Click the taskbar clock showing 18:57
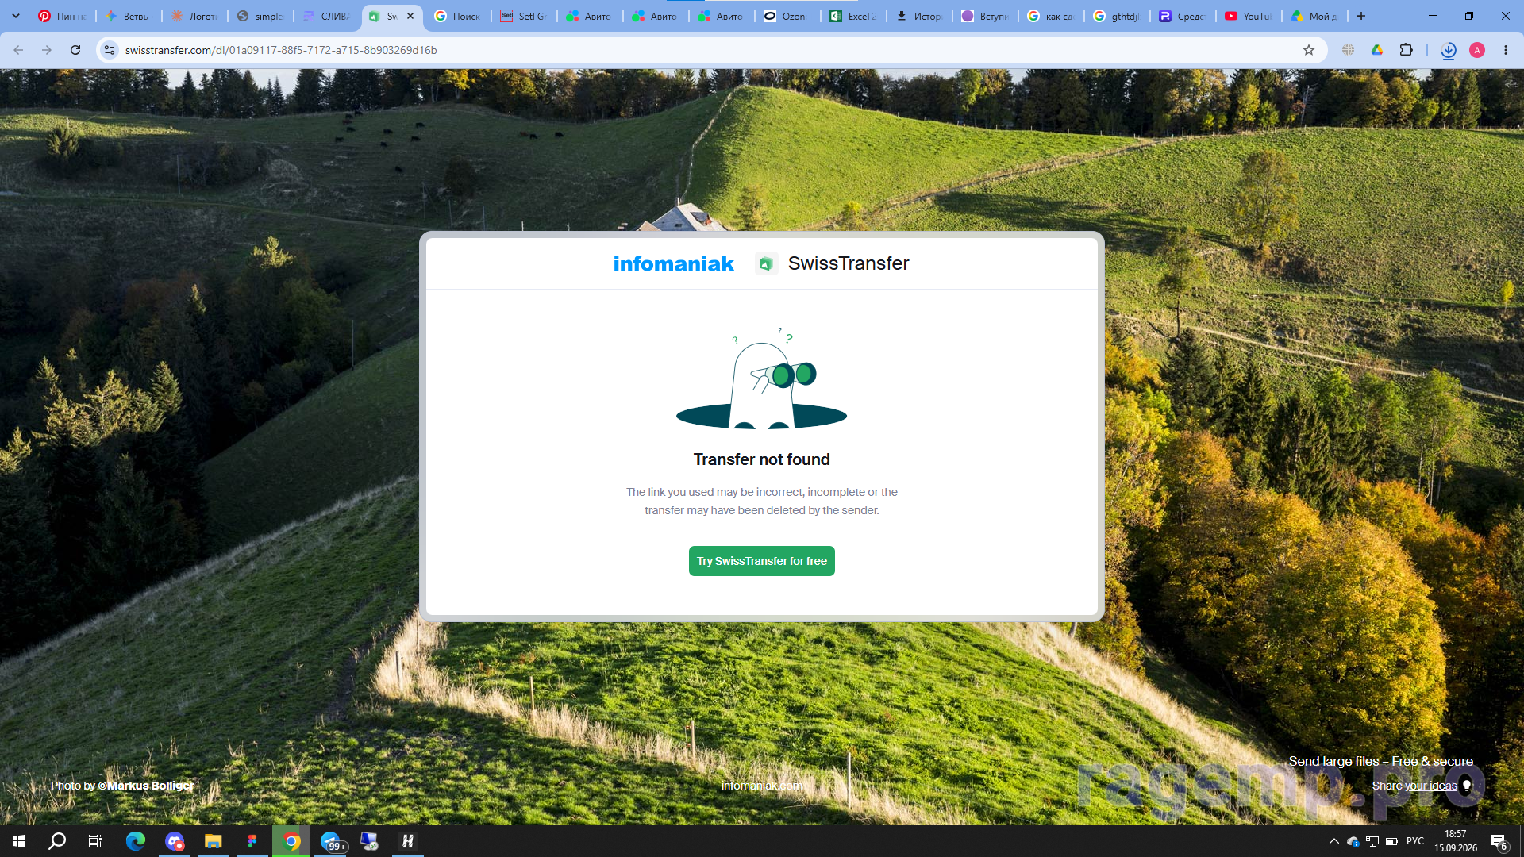The image size is (1524, 857). 1455,841
